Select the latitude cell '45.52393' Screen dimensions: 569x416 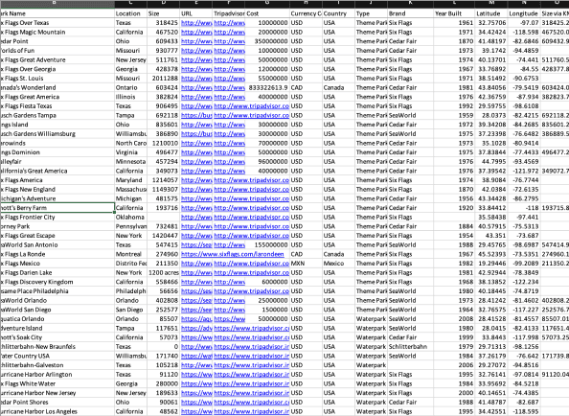[491, 254]
